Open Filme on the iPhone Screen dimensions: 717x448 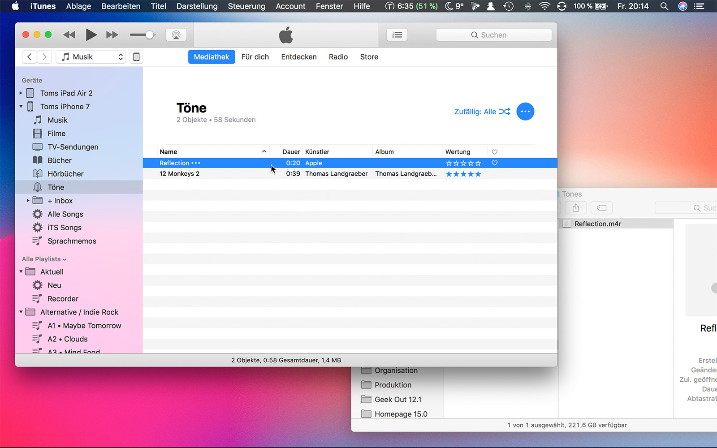coord(56,134)
